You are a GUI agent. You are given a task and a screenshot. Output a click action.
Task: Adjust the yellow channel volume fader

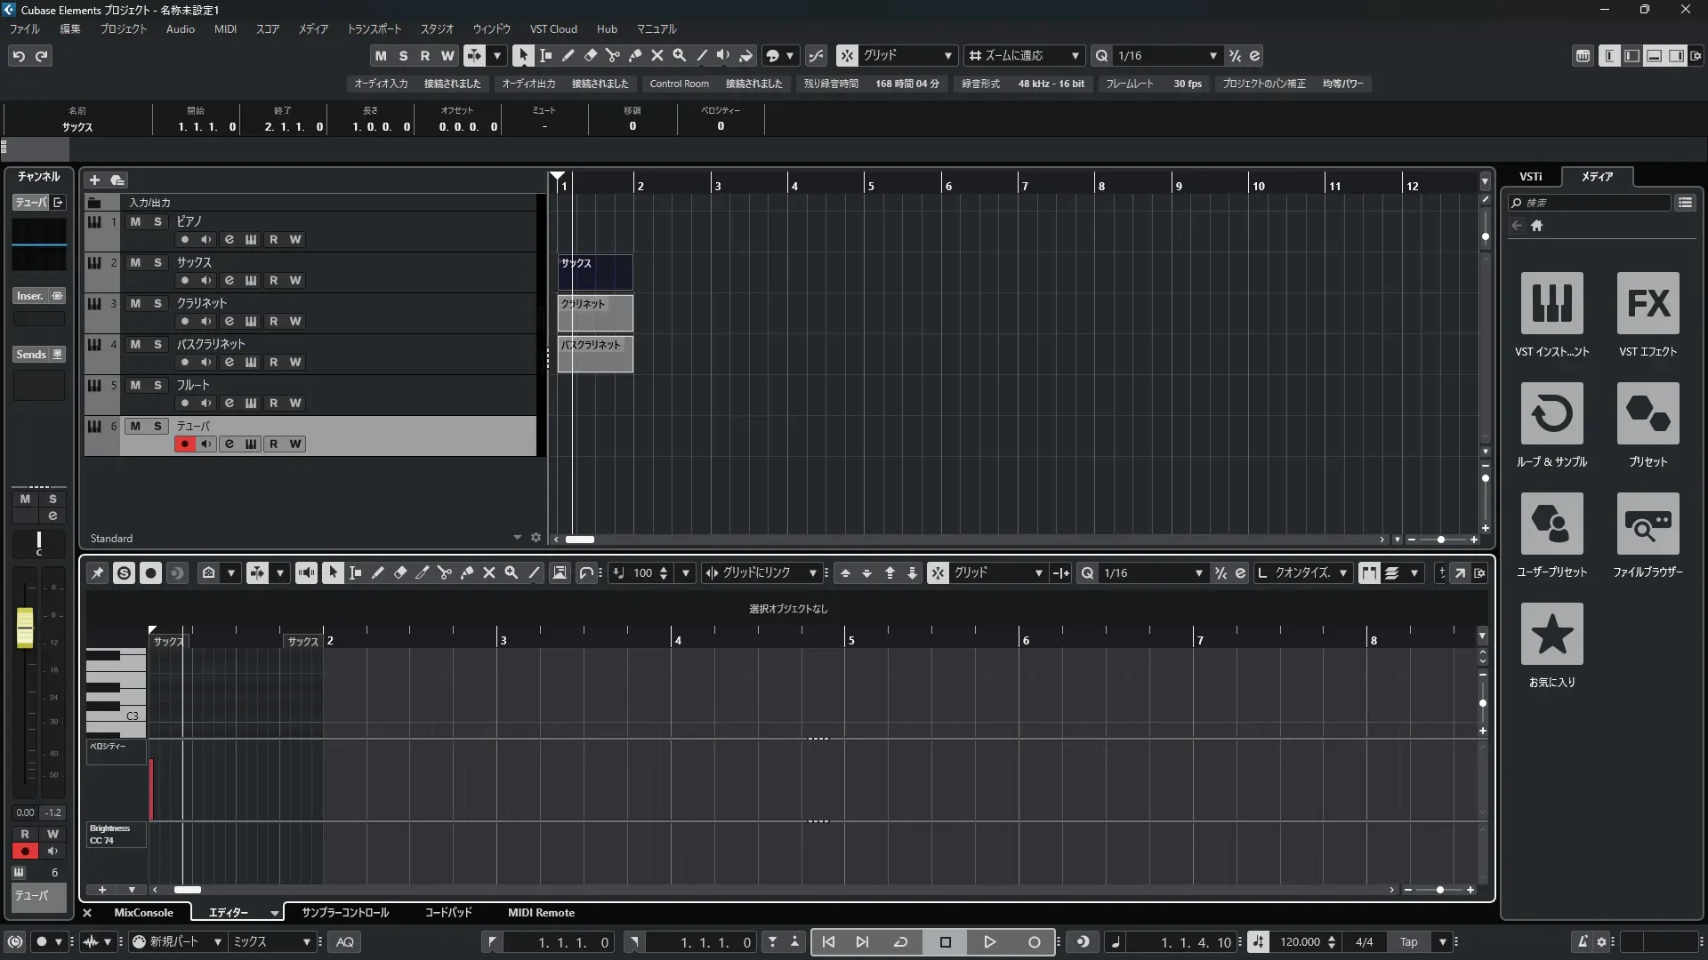pyautogui.click(x=25, y=628)
